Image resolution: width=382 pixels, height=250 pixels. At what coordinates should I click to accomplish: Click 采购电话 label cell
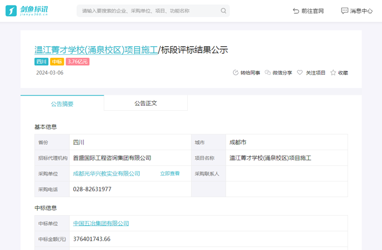[x=52, y=189]
